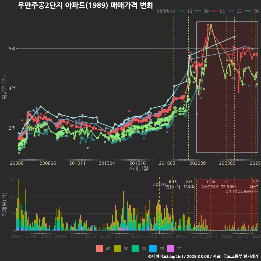
Task: Click the 2억 y-axis label
Action: (12, 128)
